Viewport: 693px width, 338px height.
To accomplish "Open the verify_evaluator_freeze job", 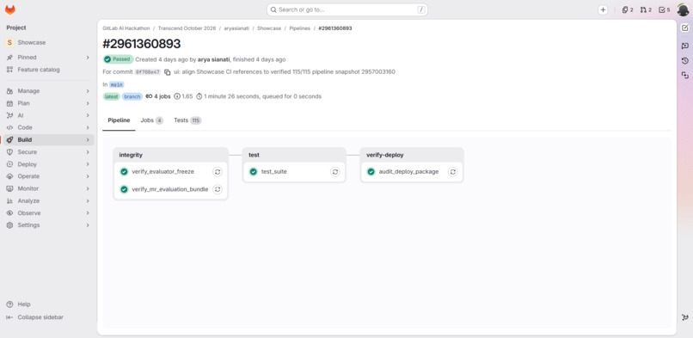I will click(163, 171).
